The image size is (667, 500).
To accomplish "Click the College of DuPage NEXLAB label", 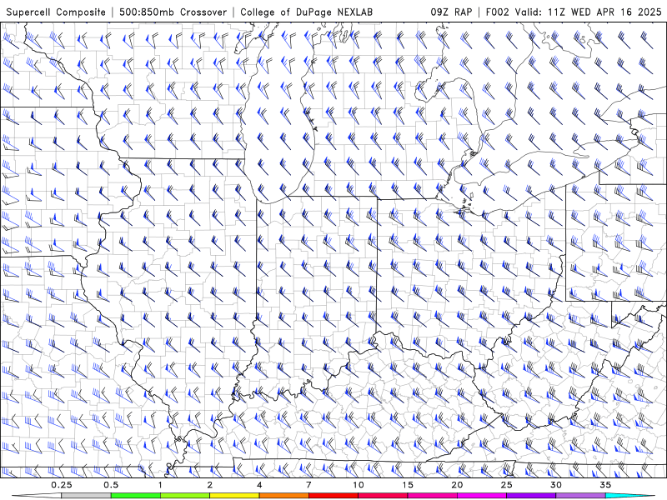I will pos(306,12).
